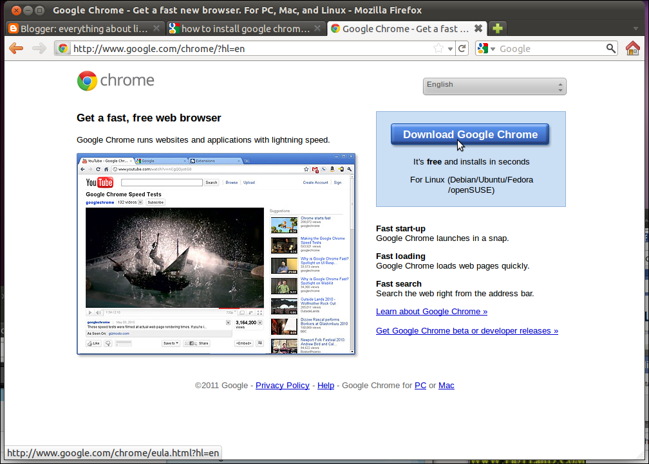The height and width of the screenshot is (464, 649).
Task: Select the Google Chrome - Get a fast tab
Action: 406,28
